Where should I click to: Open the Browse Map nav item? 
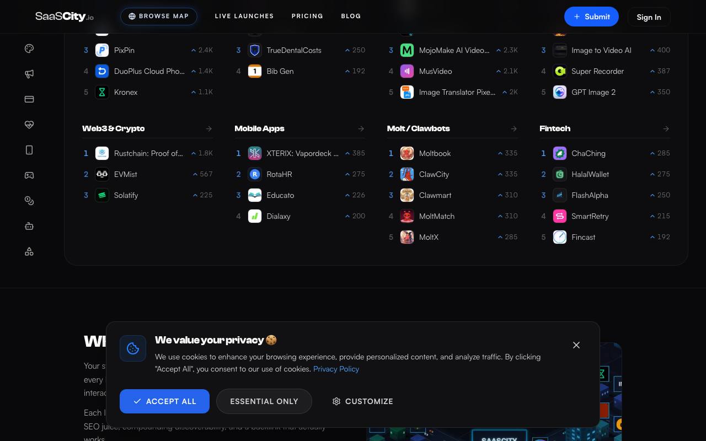[x=159, y=17]
